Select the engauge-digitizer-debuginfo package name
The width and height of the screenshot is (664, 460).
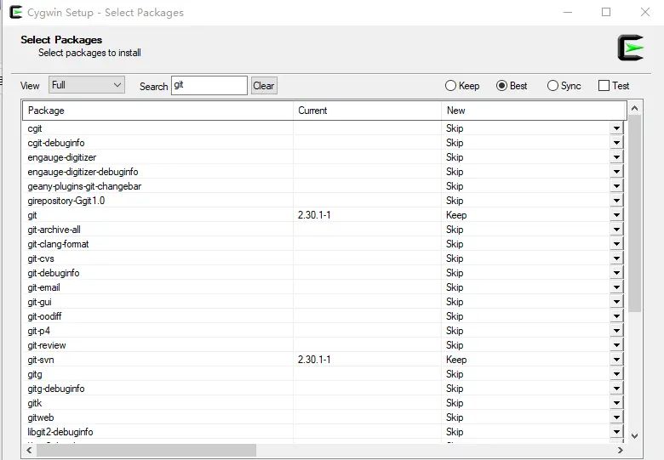[x=83, y=172]
